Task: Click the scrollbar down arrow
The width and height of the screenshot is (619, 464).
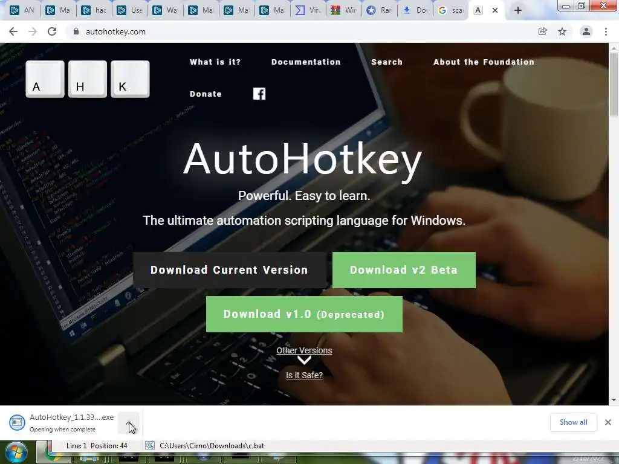Action: tap(614, 400)
